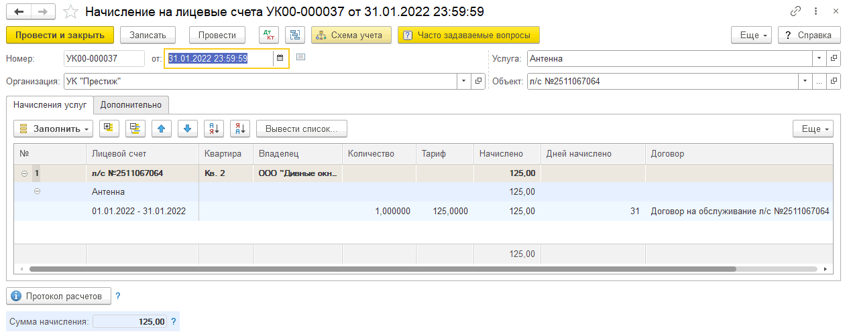
Task: Click the Дт/Кт postings icon
Action: (x=269, y=35)
